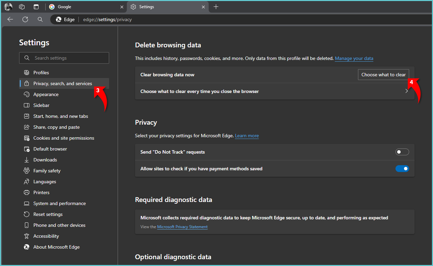The width and height of the screenshot is (433, 266).
Task: Click the Family safety icon
Action: (x=27, y=171)
